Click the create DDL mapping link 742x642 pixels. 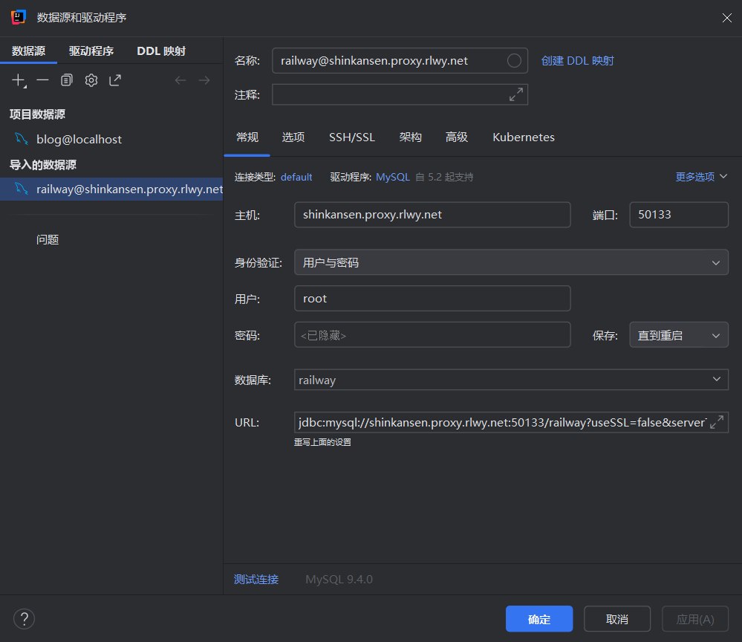pyautogui.click(x=577, y=61)
